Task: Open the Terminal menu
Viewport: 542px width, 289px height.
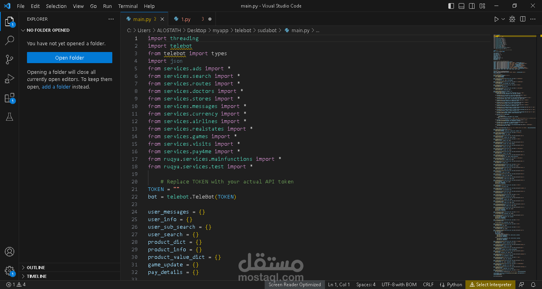Action: (128, 6)
